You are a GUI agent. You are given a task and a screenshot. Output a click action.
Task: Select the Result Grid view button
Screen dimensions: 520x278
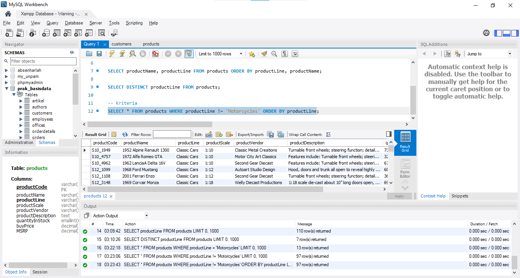click(405, 142)
